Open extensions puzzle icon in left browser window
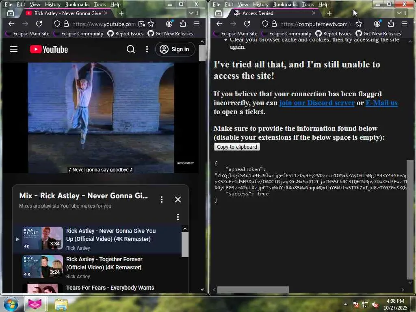This screenshot has width=416, height=312. point(183,24)
